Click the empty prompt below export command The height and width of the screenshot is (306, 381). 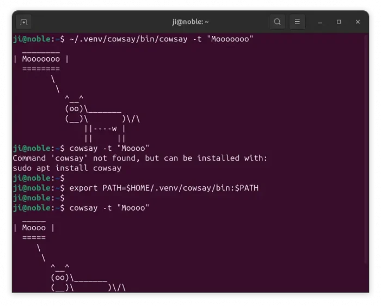pyautogui.click(x=39, y=198)
